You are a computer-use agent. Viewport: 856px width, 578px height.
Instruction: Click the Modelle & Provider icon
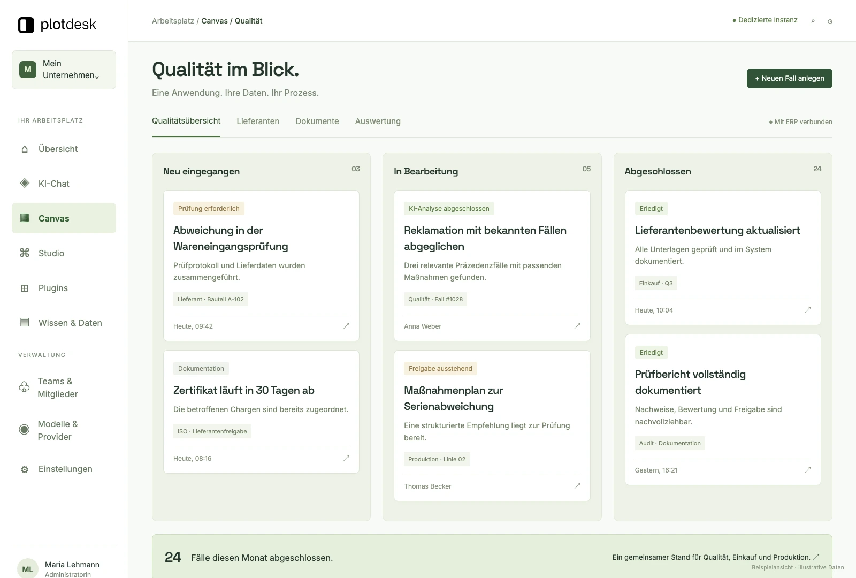click(x=24, y=430)
